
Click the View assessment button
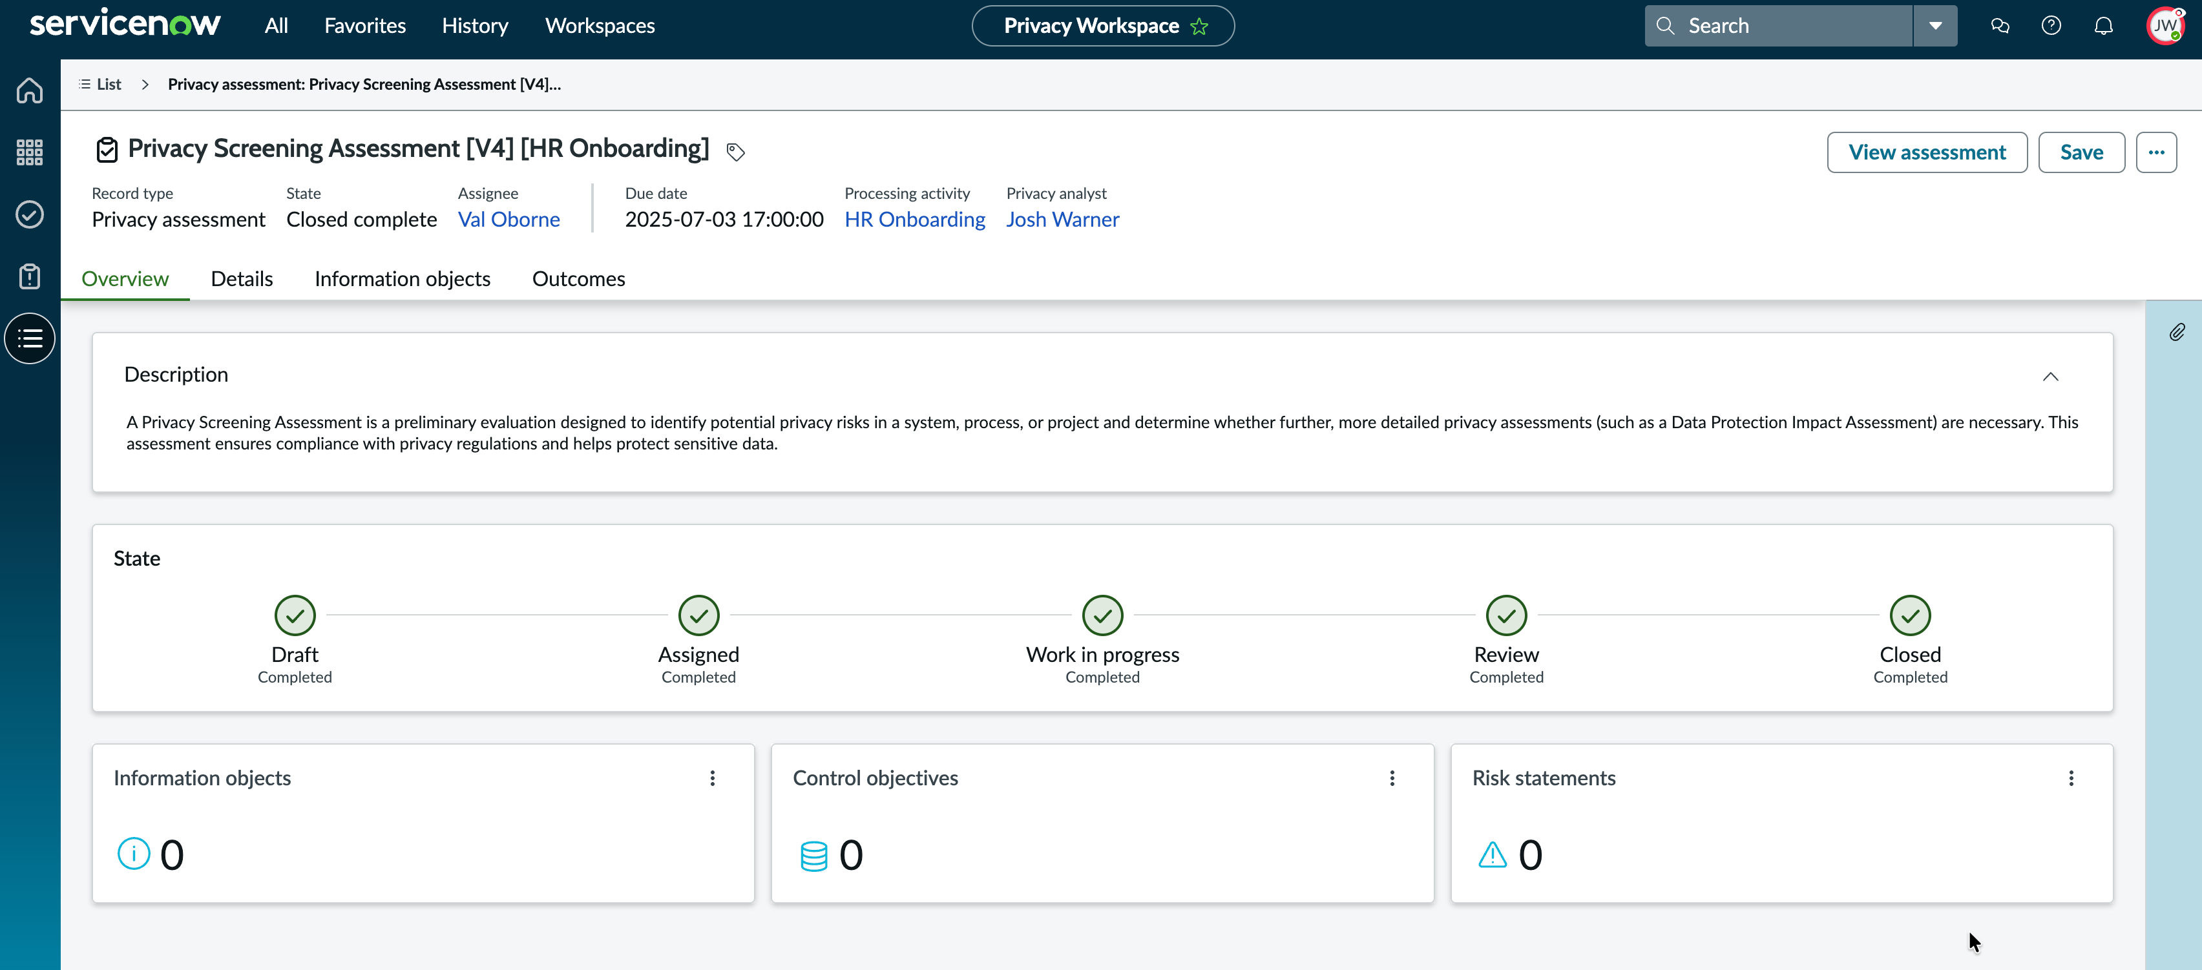click(x=1927, y=152)
